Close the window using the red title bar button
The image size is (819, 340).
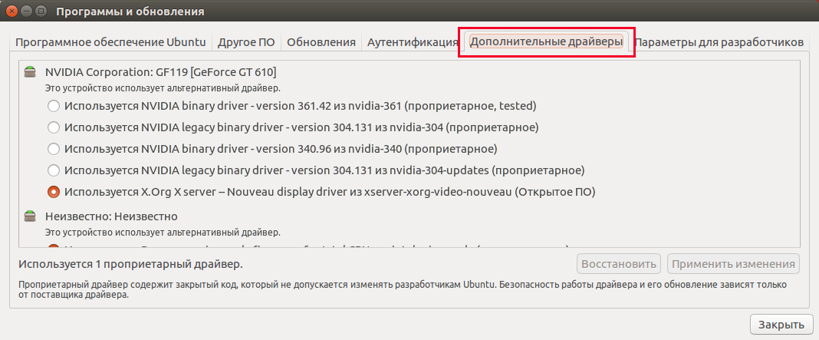12,12
